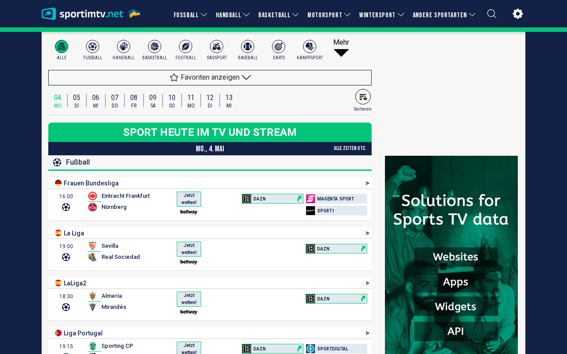567x354 pixels.
Task: Open the search magnifier icon
Action: [492, 14]
